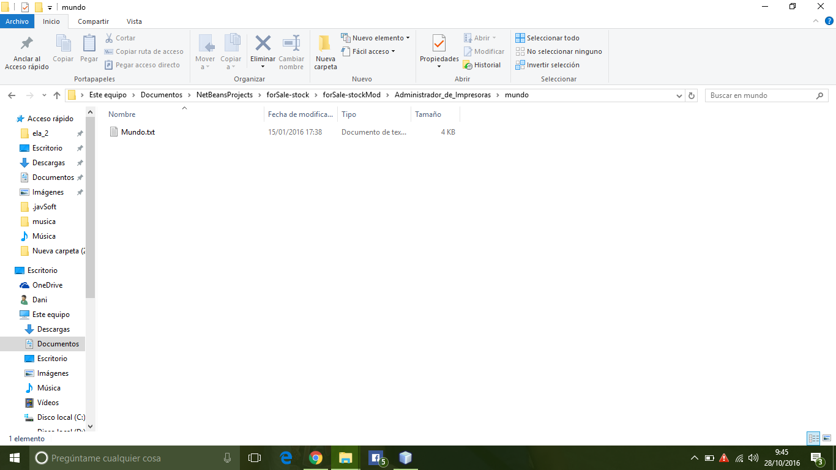Open the Archivo menu tab
This screenshot has height=470, width=836.
(17, 21)
